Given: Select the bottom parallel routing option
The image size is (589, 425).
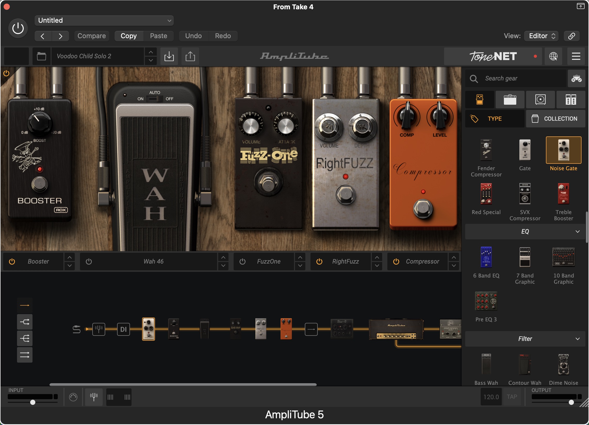Looking at the screenshot, I should click(x=25, y=355).
